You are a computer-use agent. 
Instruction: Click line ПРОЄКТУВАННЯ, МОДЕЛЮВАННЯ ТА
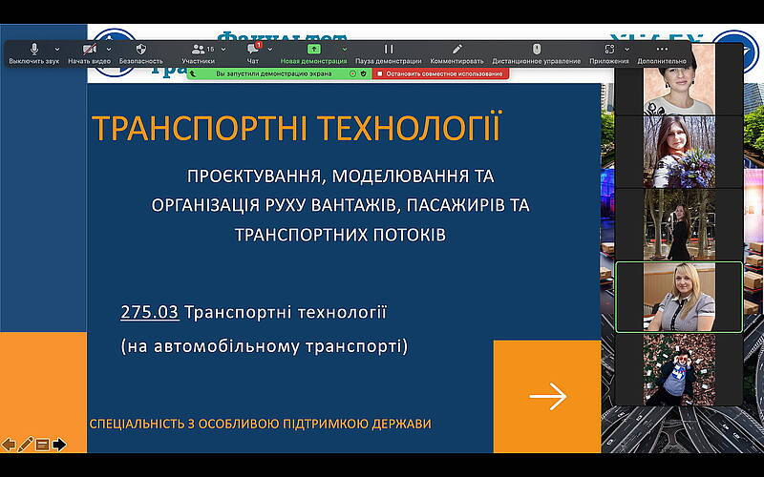[x=340, y=176]
